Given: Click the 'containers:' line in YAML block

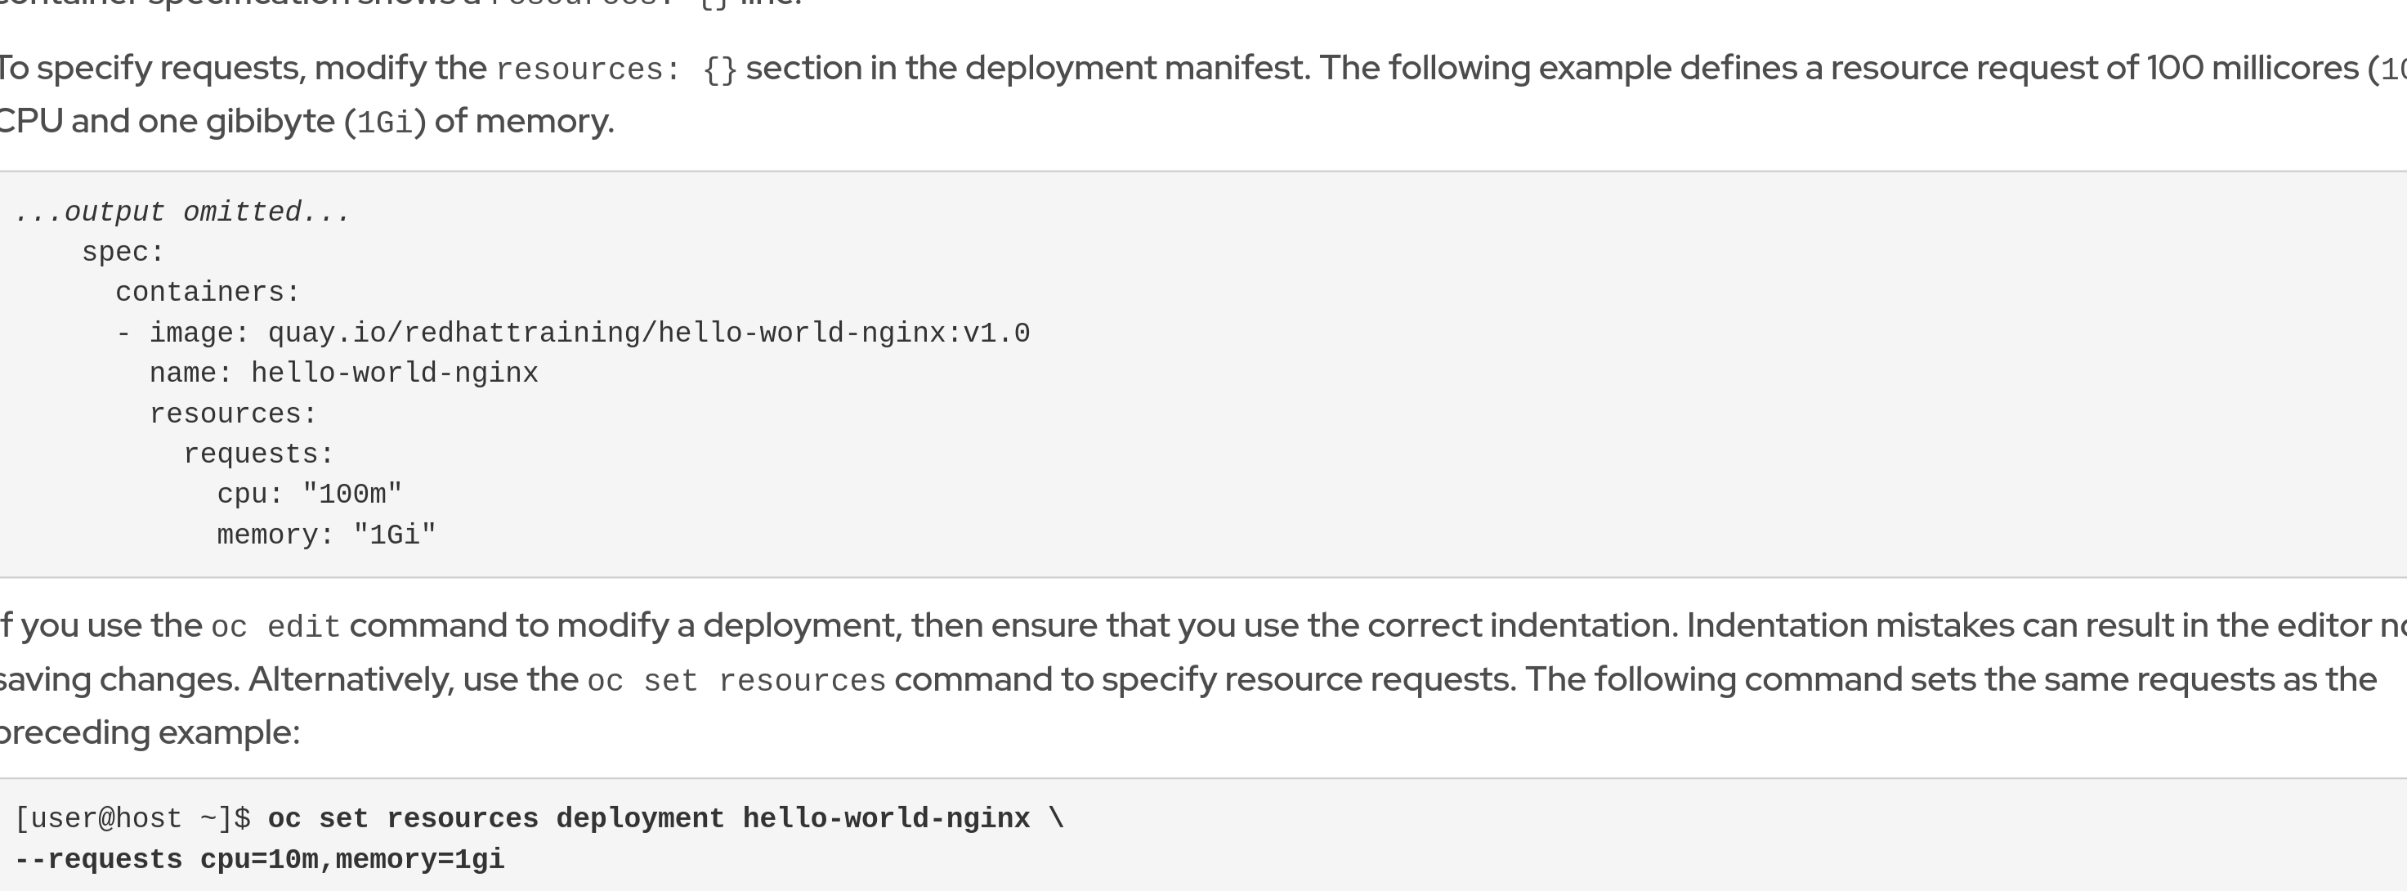Looking at the screenshot, I should (207, 293).
